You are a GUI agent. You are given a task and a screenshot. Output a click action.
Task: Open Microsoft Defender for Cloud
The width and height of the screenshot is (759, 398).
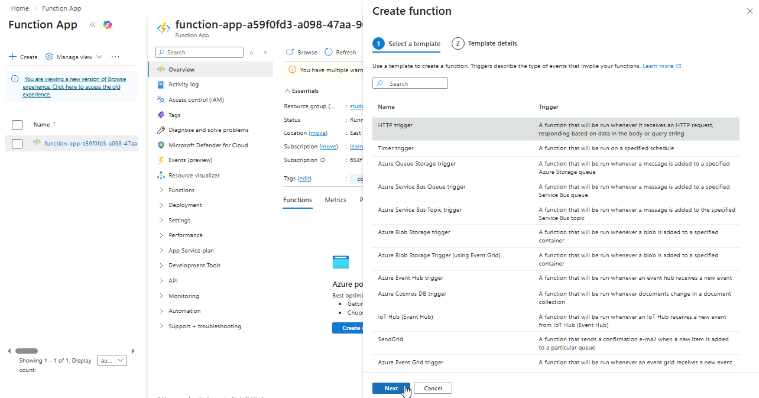[x=208, y=145]
